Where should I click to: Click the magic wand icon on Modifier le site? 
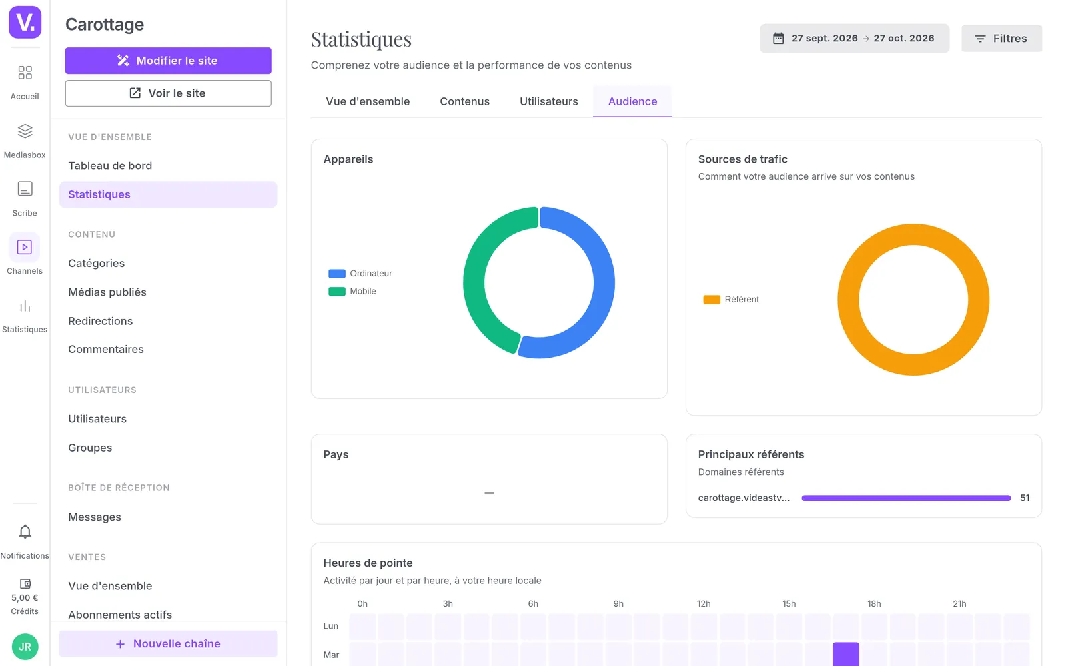click(x=123, y=61)
